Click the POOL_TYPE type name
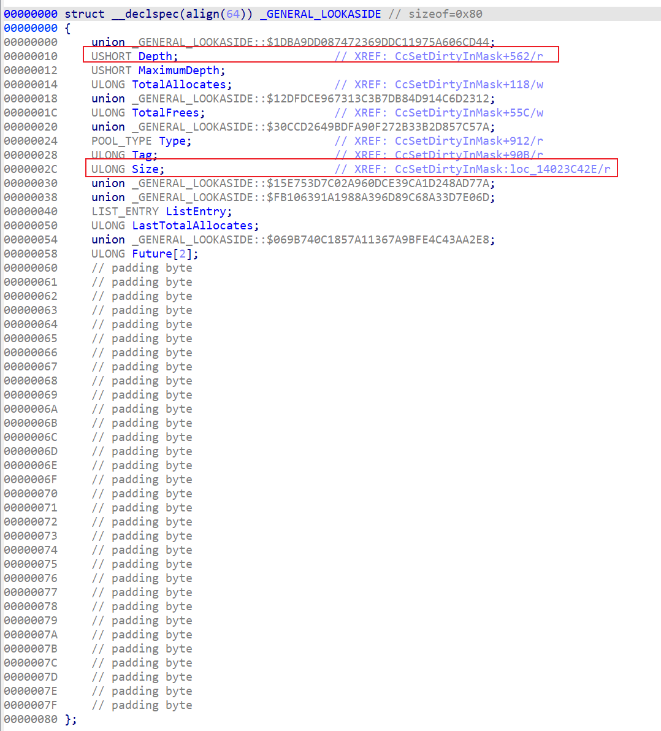The image size is (661, 731). pyautogui.click(x=122, y=141)
